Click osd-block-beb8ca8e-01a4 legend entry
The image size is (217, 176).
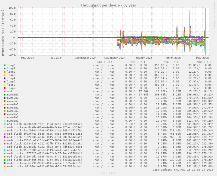coord(45,127)
